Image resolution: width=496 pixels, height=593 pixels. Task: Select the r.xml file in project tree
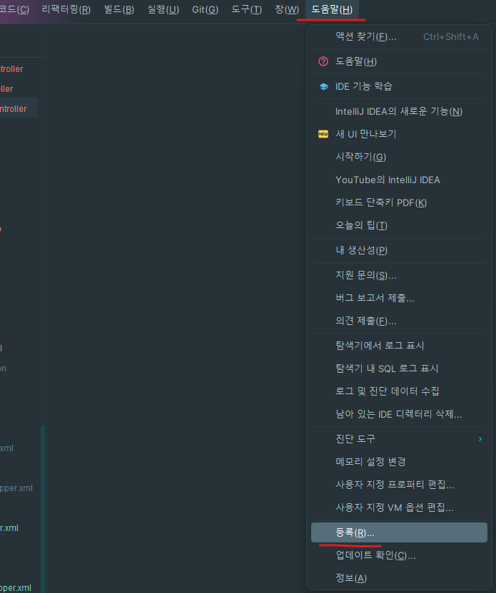click(x=9, y=528)
